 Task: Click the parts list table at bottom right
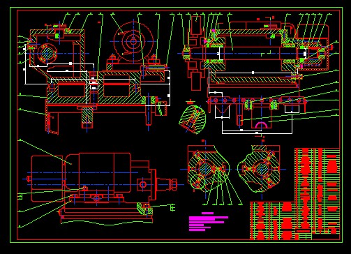pyautogui.click(x=295, y=194)
